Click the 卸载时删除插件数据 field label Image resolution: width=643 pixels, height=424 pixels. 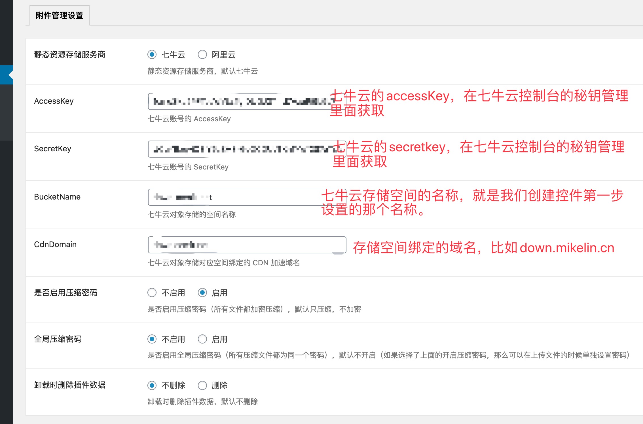point(70,385)
